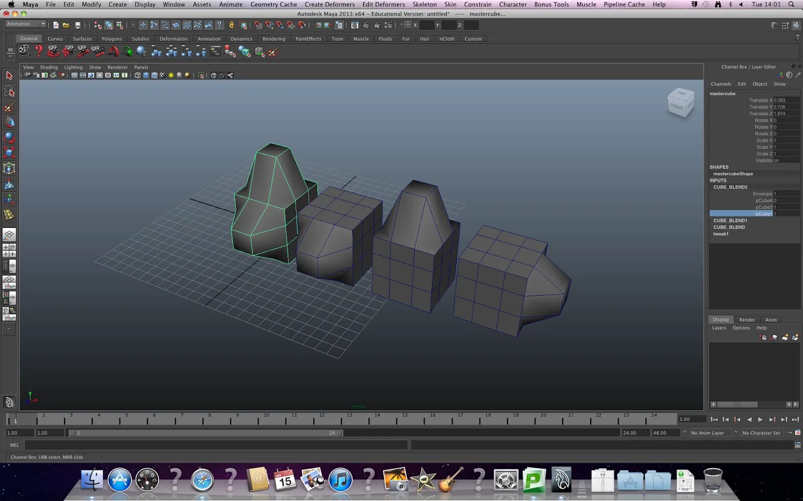Switch to the Polygons shelf tab
803x501 pixels.
click(111, 39)
